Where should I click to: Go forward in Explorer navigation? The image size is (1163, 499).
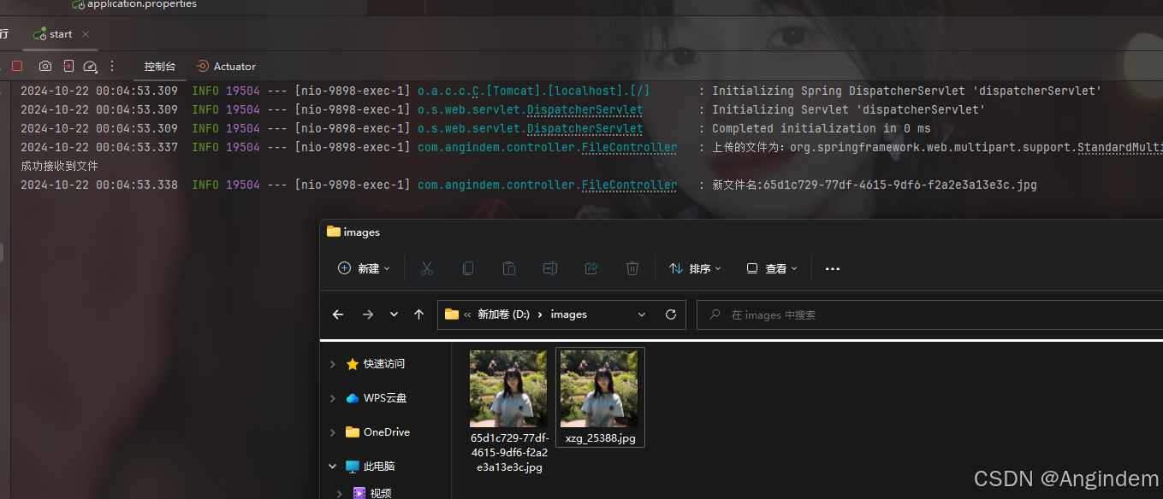368,314
